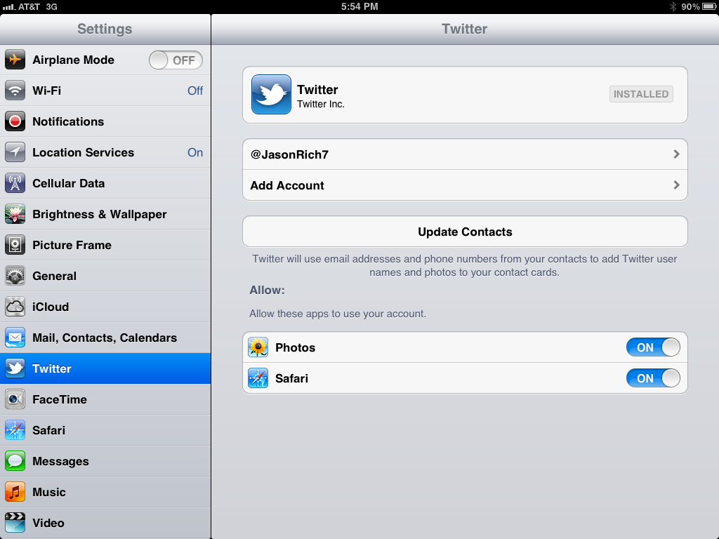Tap the 90% battery percentage
Image resolution: width=719 pixels, height=539 pixels.
point(690,6)
